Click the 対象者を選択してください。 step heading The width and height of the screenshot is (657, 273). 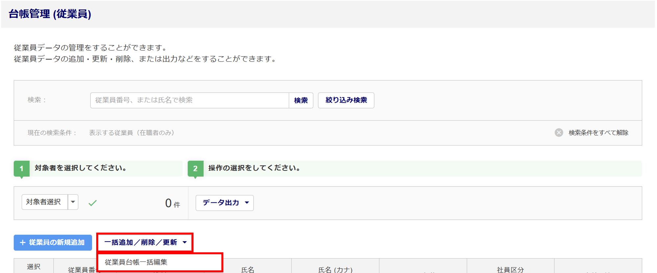(81, 168)
